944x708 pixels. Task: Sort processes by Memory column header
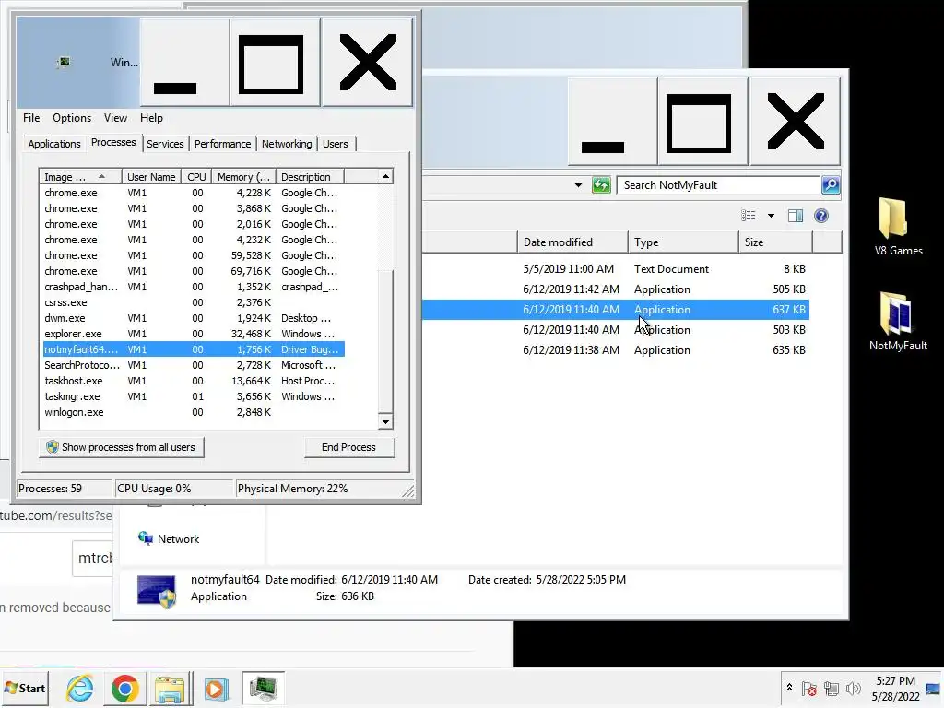tap(243, 176)
